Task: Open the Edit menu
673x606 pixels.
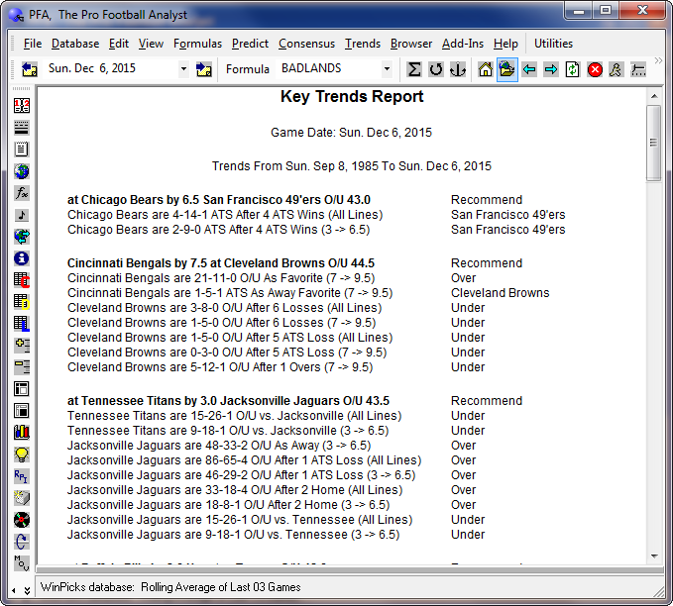Action: [x=119, y=44]
